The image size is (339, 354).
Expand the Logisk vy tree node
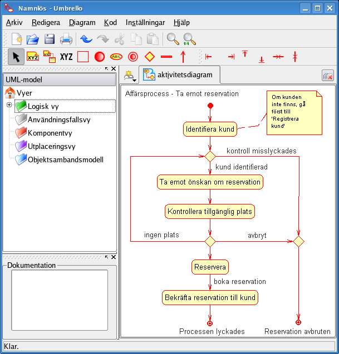tap(9, 104)
